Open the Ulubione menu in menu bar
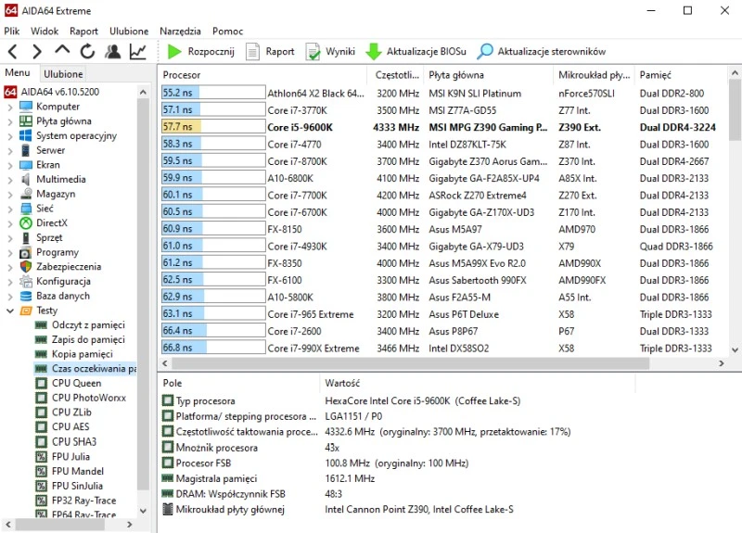This screenshot has width=742, height=533. point(129,32)
